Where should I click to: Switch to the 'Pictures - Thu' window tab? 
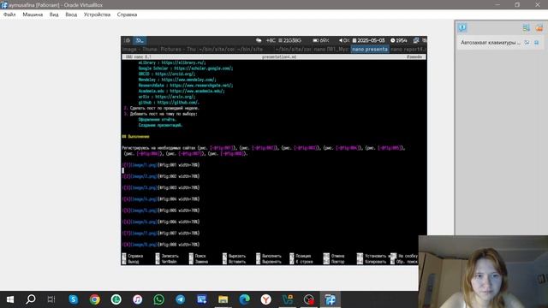178,50
